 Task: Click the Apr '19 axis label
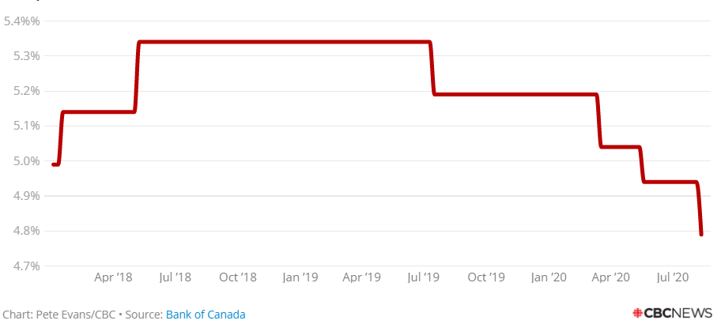(x=362, y=277)
